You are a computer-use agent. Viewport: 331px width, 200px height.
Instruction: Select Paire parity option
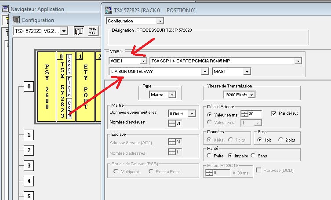pyautogui.click(x=209, y=156)
